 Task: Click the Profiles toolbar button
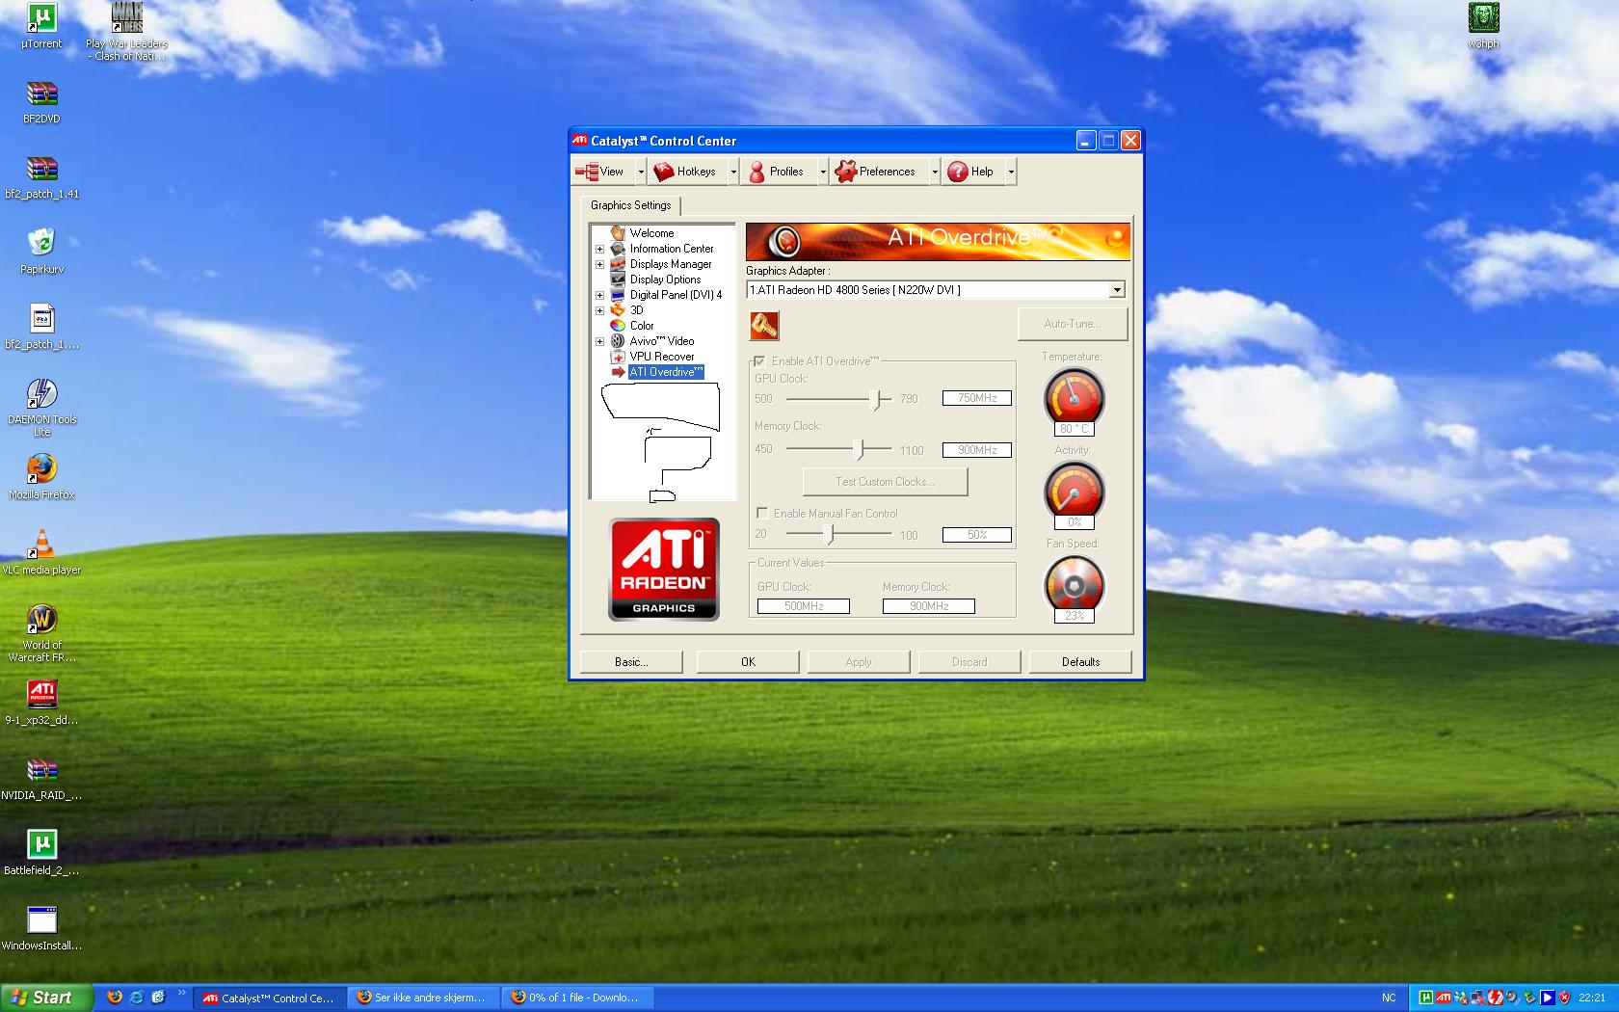[779, 172]
